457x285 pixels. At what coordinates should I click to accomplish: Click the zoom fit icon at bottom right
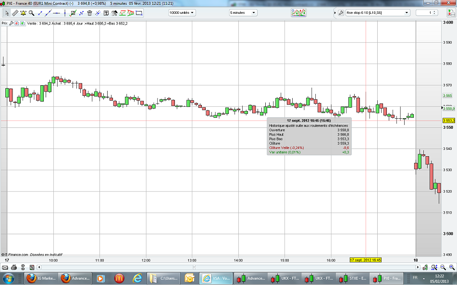coord(434,267)
